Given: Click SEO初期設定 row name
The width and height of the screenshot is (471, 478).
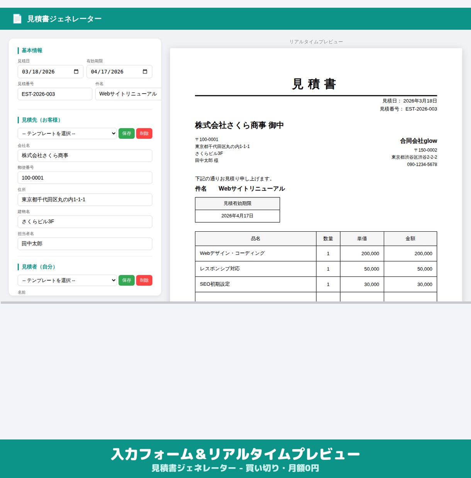Looking at the screenshot, I should click(x=215, y=284).
